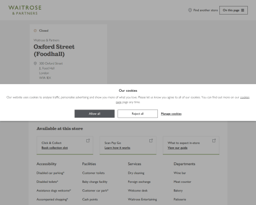This screenshot has height=205, width=256.
Task: Click Dry cleaning text
Action: (x=136, y=173)
